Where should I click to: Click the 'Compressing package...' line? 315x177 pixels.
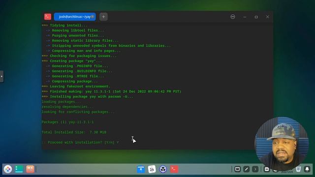[72, 81]
